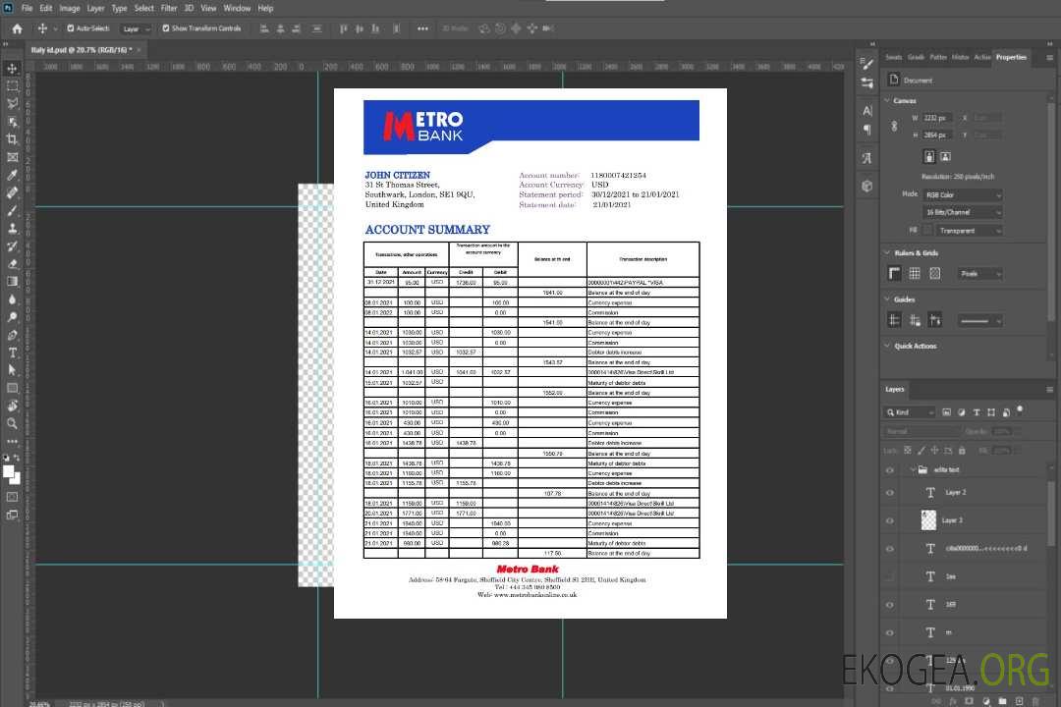Open the Paragraph panel icon
This screenshot has height=707, width=1061.
point(867,130)
